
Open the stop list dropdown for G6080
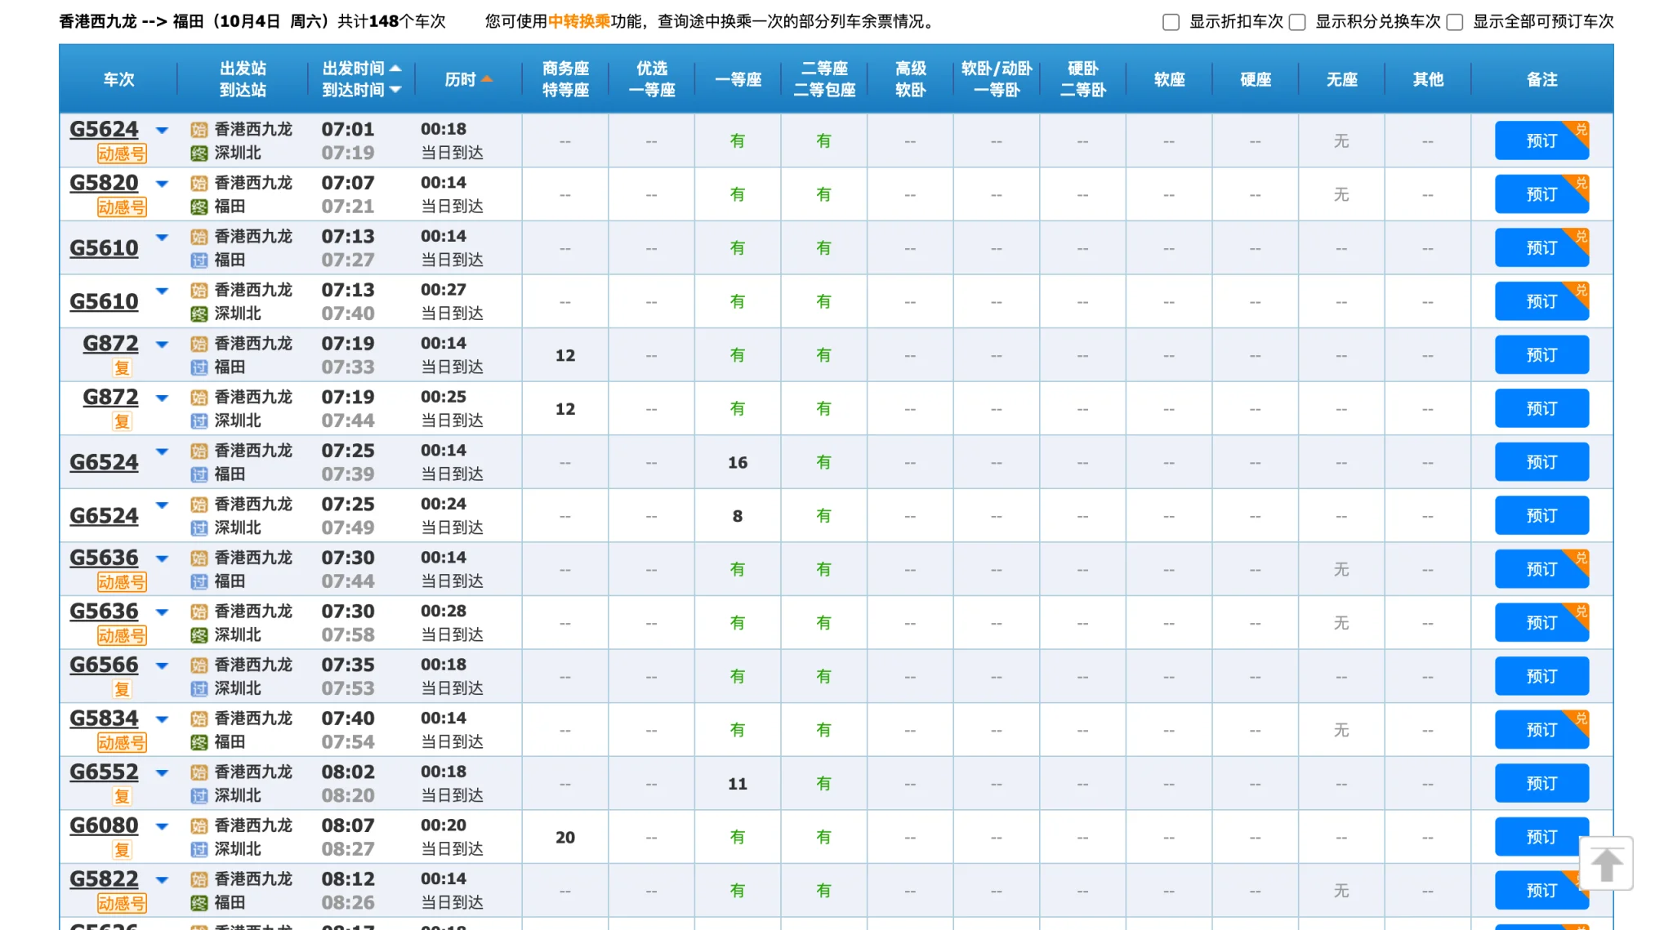tap(162, 826)
